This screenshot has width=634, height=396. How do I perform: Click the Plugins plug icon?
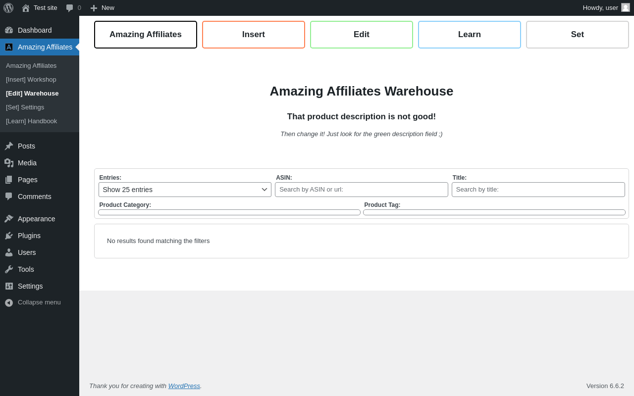(x=9, y=236)
